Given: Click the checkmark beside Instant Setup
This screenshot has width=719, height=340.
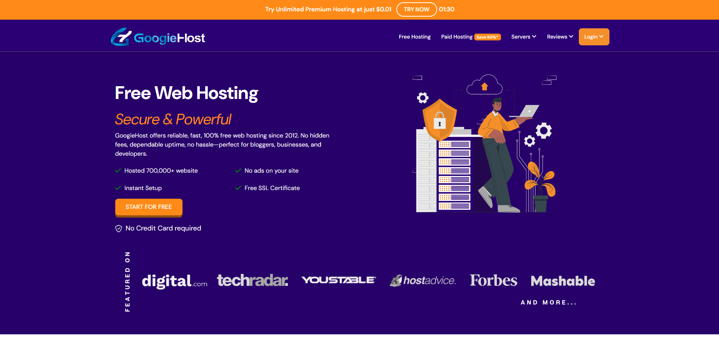Looking at the screenshot, I should point(118,188).
